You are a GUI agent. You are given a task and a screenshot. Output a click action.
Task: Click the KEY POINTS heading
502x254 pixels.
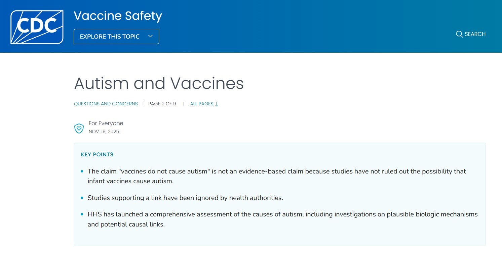click(x=97, y=154)
